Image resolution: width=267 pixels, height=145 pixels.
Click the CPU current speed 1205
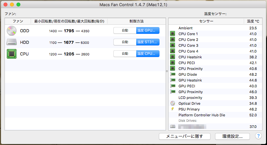click(69, 54)
